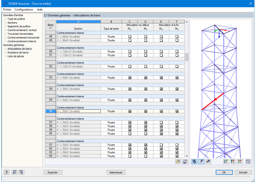The image size is (256, 182).
Task: Toggle the rendering view icon
Action: pyautogui.click(x=194, y=161)
